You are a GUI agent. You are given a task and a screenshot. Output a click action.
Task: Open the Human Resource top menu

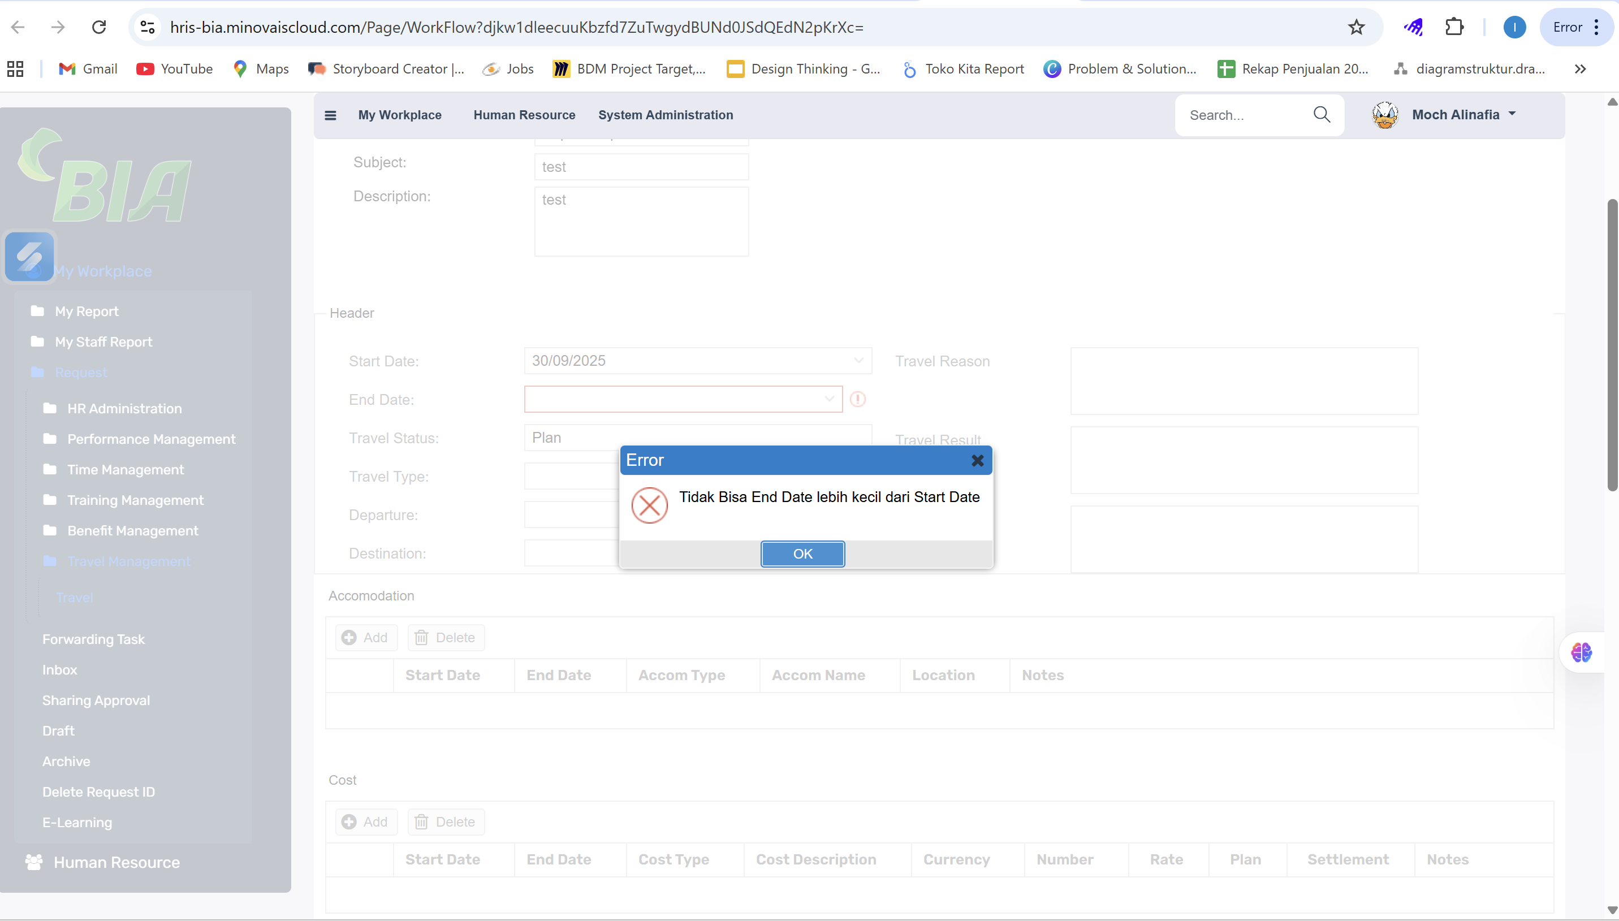(524, 115)
